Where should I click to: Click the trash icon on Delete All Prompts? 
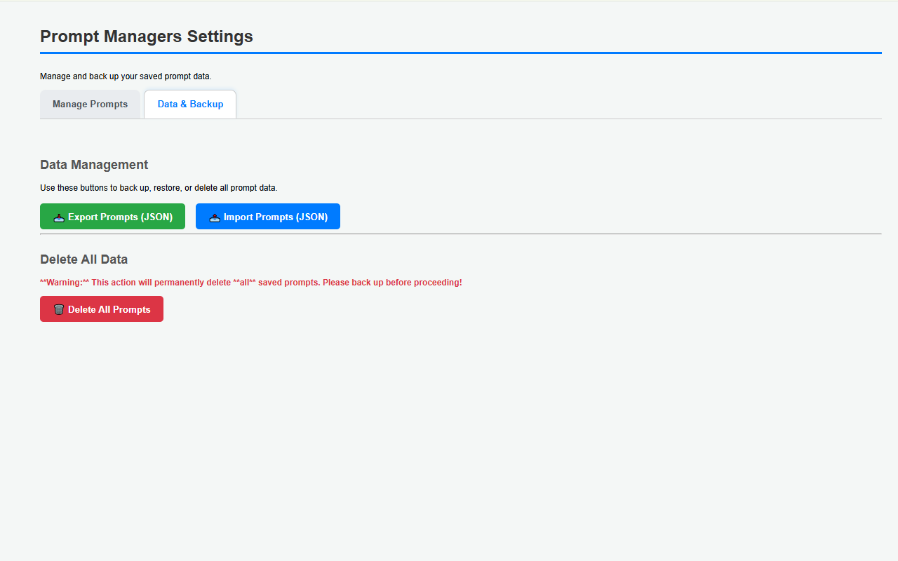[58, 309]
